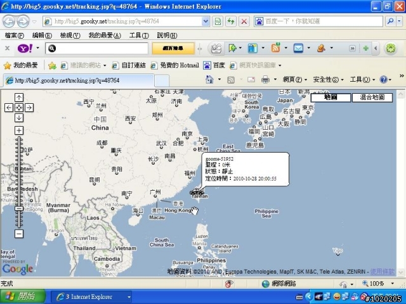Zoom out map with minus button
Image resolution: width=406 pixels, height=304 pixels.
(19, 234)
